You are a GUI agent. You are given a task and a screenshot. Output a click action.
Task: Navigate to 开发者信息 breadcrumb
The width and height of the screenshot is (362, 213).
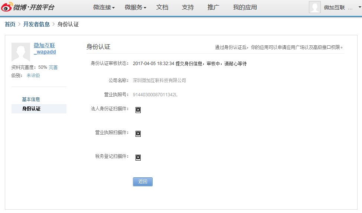36,25
